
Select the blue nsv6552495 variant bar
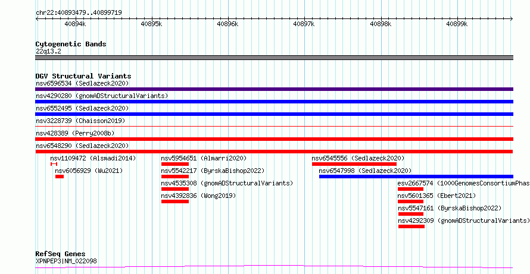pyautogui.click(x=274, y=114)
